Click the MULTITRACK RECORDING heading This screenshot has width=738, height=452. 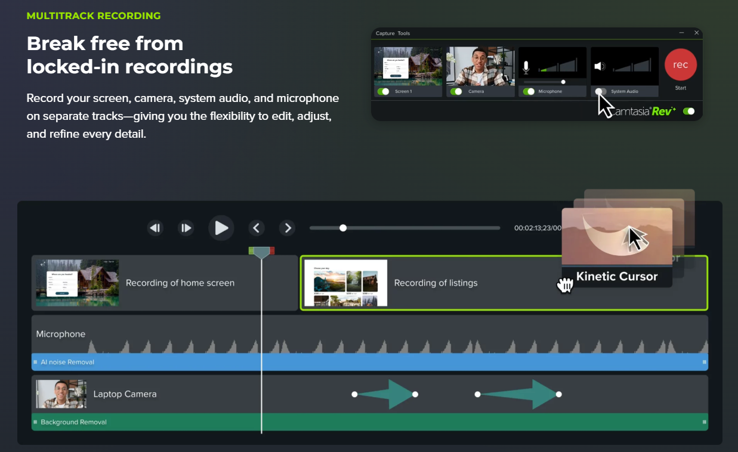coord(94,16)
